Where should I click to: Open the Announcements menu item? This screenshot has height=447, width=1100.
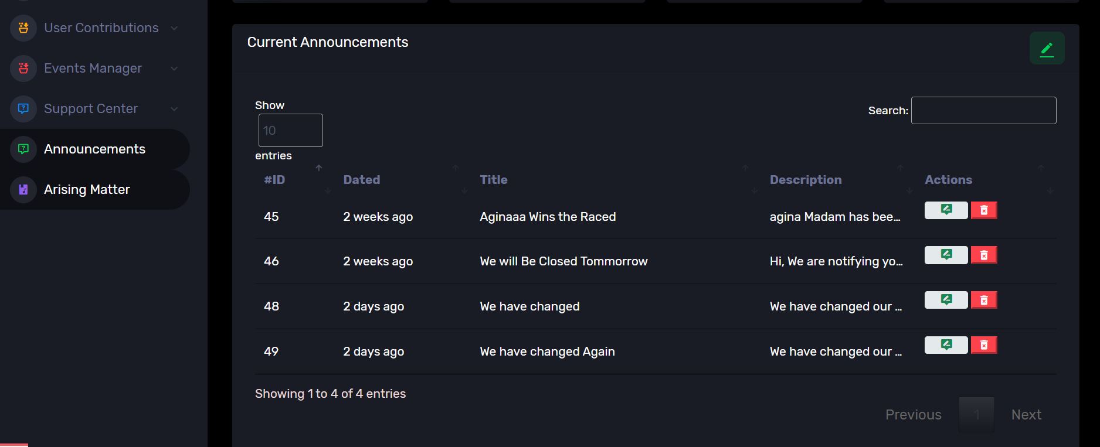[x=94, y=149]
